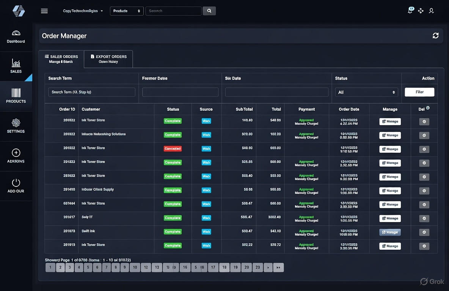Click the power icon in the sidebar
Viewport: 449px width, 291px height.
click(x=16, y=183)
